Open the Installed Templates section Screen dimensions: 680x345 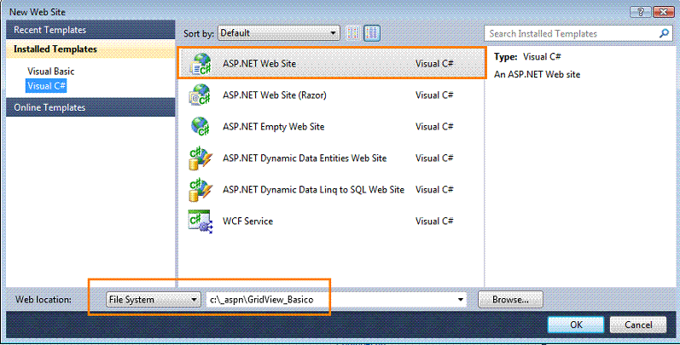[90, 49]
